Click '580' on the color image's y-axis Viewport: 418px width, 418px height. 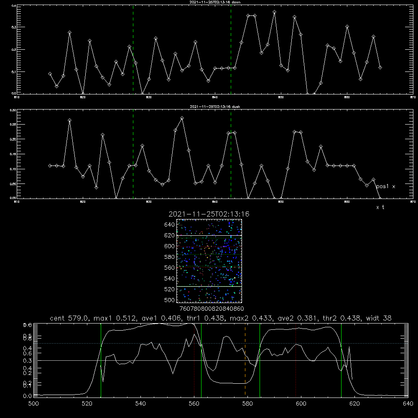tap(170, 257)
